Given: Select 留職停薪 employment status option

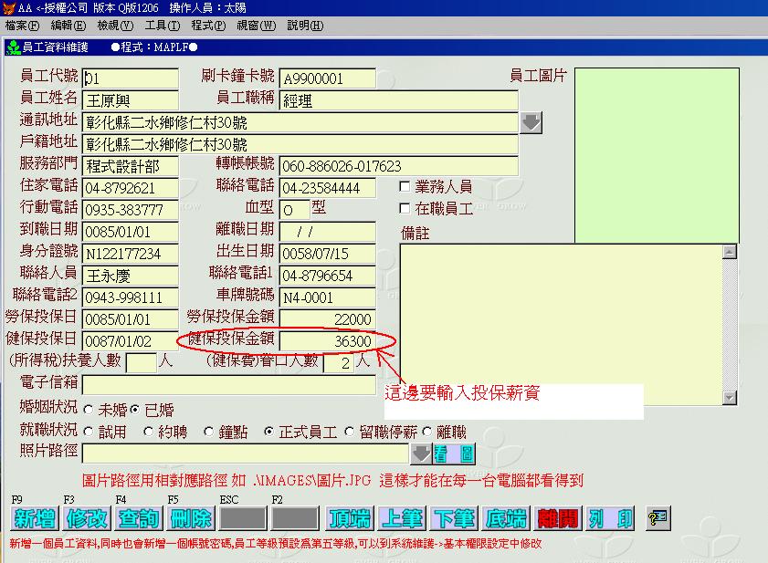Looking at the screenshot, I should [340, 432].
